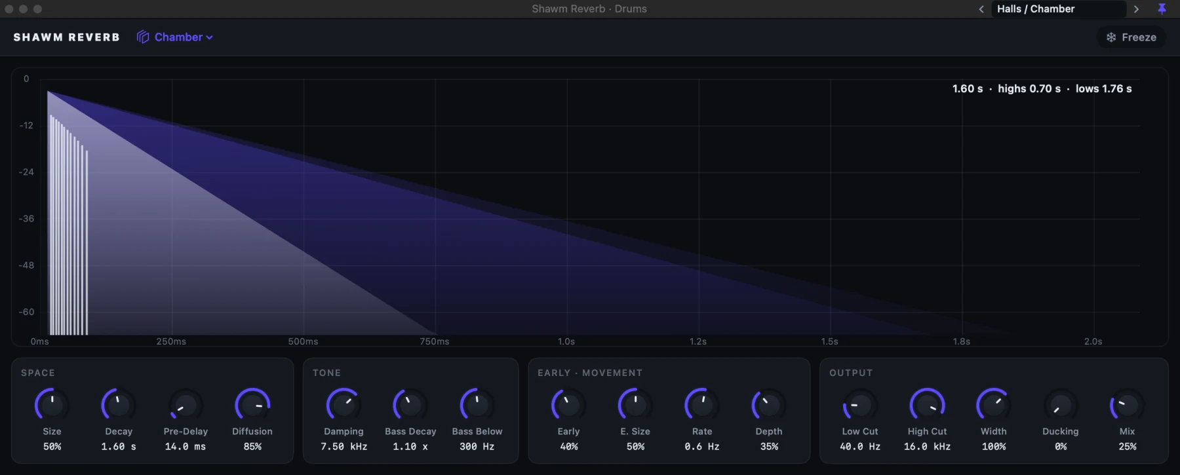Click the Size value 50%
This screenshot has height=475, width=1180.
[52, 446]
